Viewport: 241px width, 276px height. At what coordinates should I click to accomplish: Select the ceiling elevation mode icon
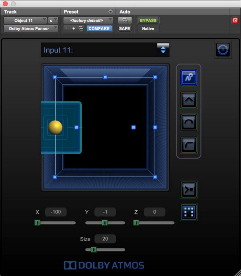coord(189,145)
